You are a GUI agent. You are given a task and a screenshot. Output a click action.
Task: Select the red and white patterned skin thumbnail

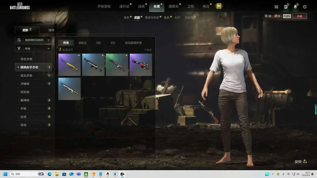coord(141,65)
